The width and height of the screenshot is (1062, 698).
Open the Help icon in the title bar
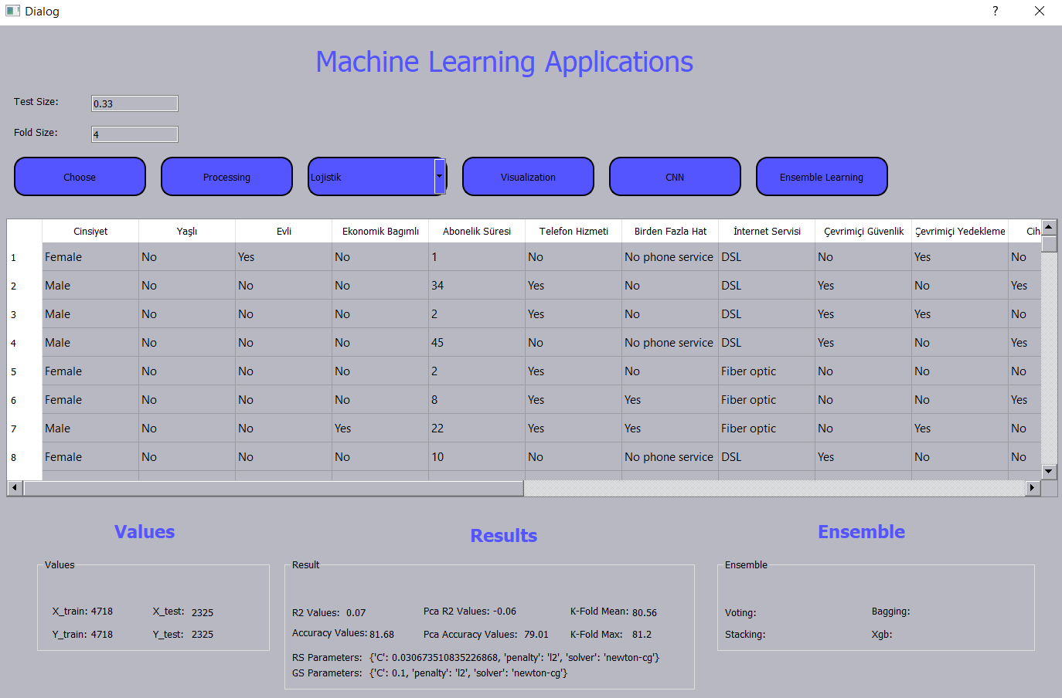point(995,11)
